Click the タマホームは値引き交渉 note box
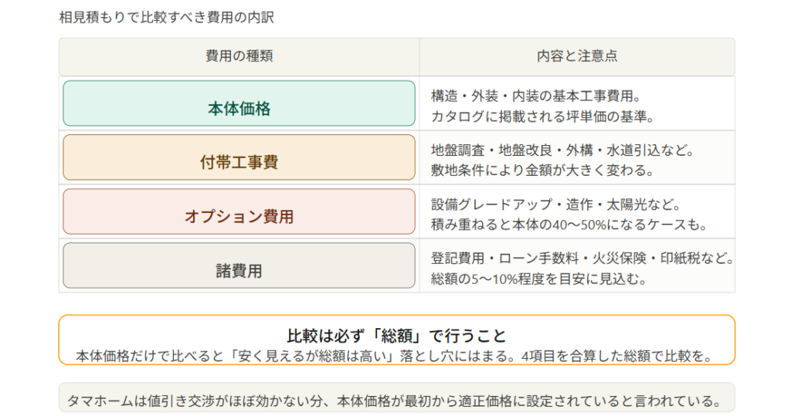791x416 pixels. pyautogui.click(x=396, y=401)
